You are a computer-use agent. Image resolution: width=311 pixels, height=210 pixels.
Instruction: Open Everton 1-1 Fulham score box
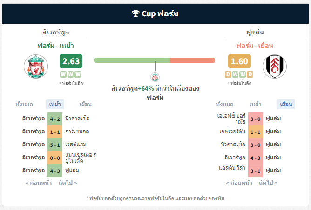pyautogui.click(x=256, y=131)
